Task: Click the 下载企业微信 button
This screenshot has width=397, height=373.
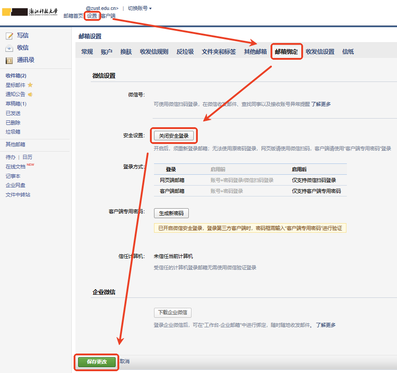Action: click(x=173, y=313)
